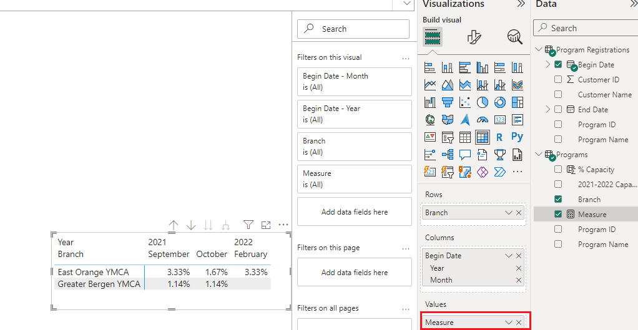Check the Customer Name field

[x=558, y=94]
